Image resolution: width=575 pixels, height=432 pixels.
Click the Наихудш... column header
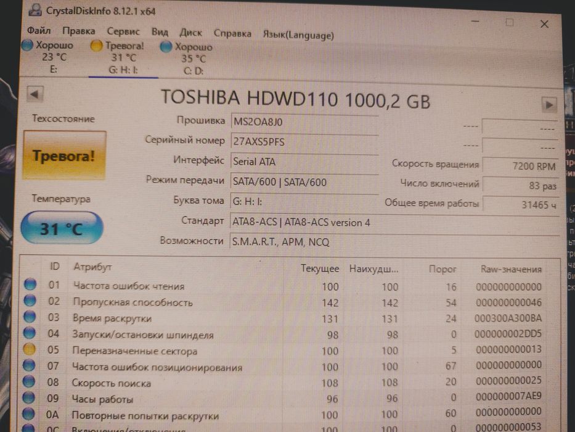tap(373, 268)
